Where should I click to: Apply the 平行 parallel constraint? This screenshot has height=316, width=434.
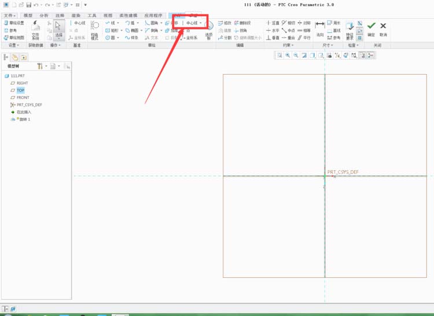coord(304,38)
